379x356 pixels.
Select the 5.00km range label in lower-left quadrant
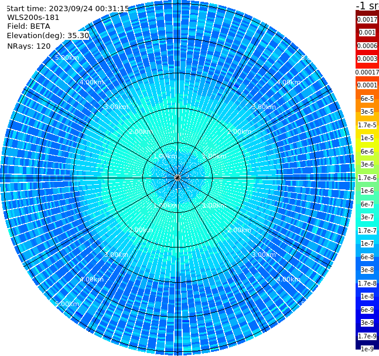pyautogui.click(x=67, y=304)
